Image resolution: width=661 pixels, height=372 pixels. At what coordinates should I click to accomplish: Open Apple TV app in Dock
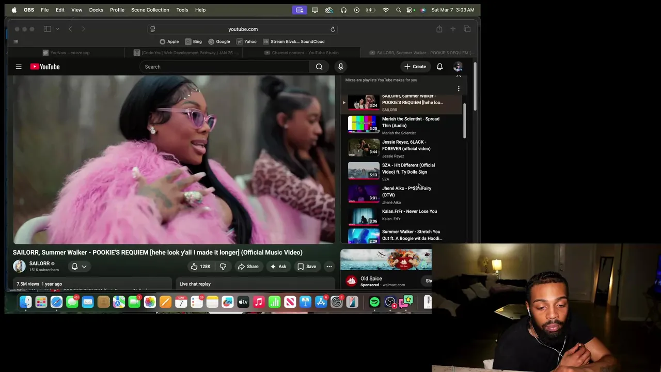coord(243,302)
